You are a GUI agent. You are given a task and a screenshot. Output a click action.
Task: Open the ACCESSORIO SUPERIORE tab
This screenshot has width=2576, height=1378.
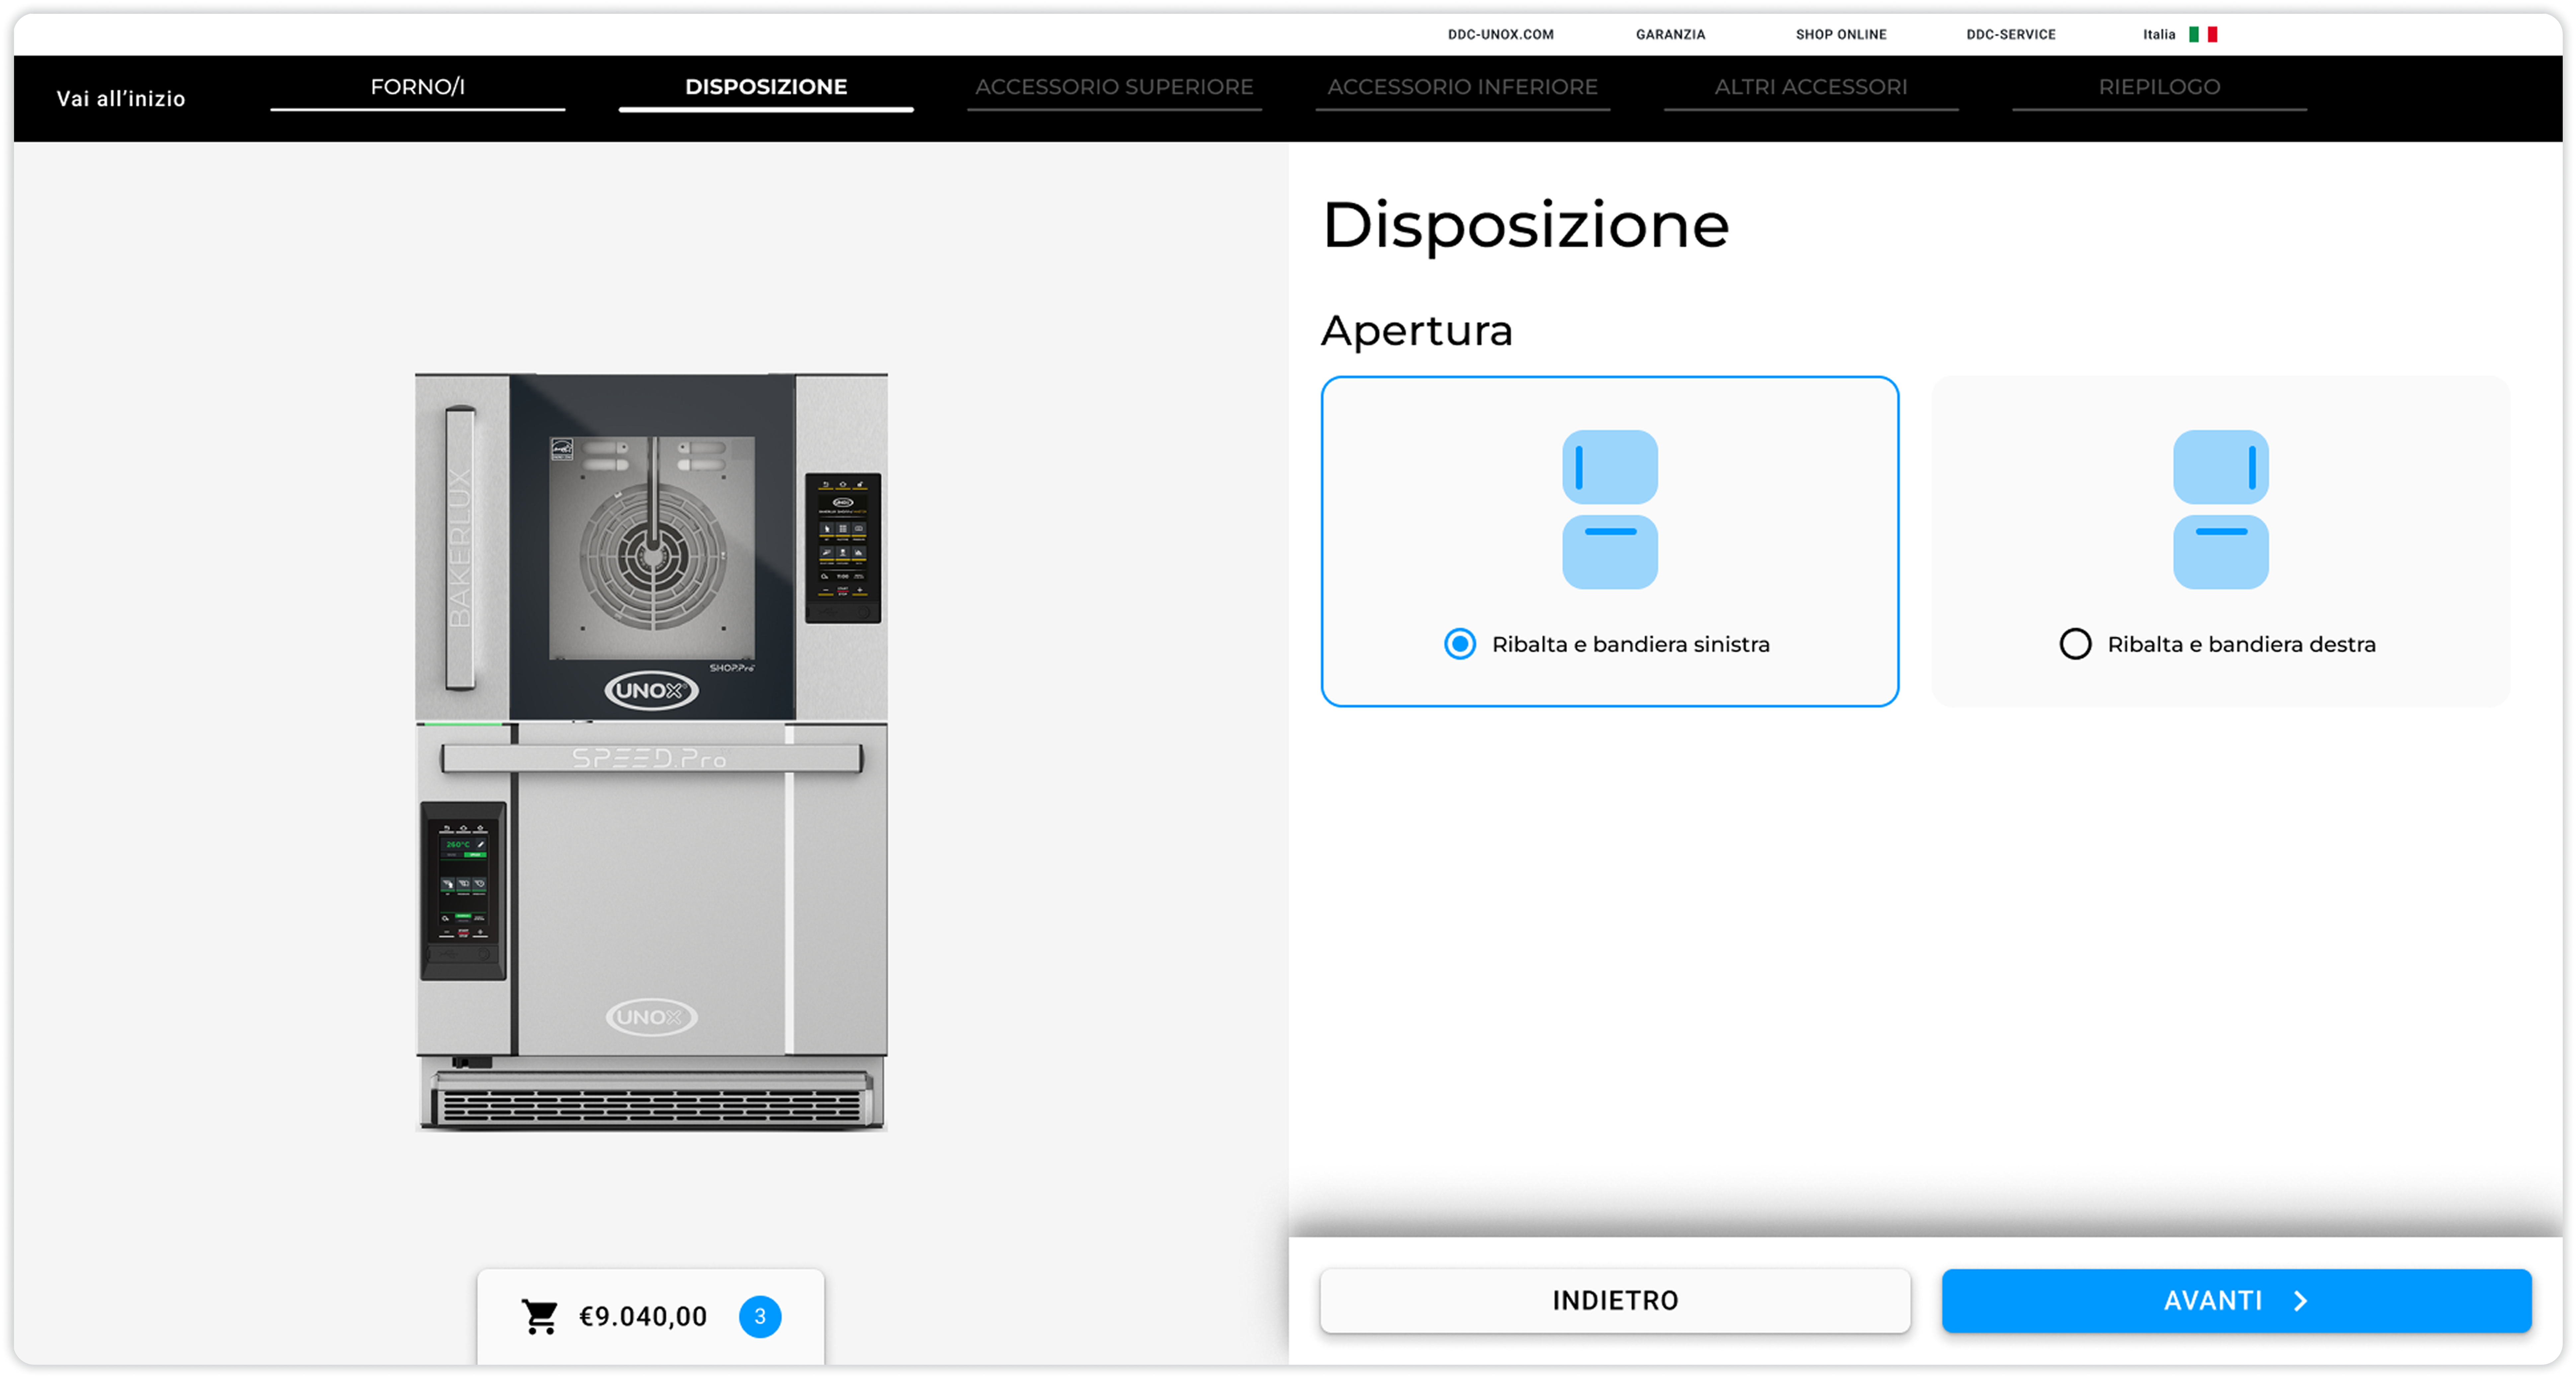[1114, 87]
